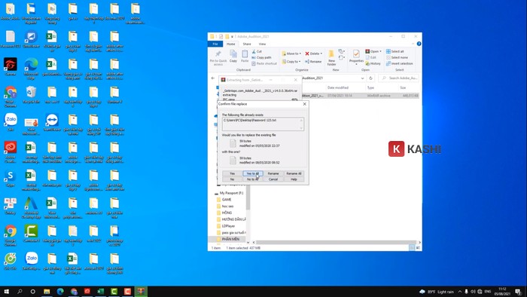Click Yes button in Confirm file replace
This screenshot has width=527, height=297.
[232, 173]
